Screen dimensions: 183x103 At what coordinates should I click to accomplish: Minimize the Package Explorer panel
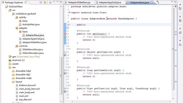pos(57,2)
